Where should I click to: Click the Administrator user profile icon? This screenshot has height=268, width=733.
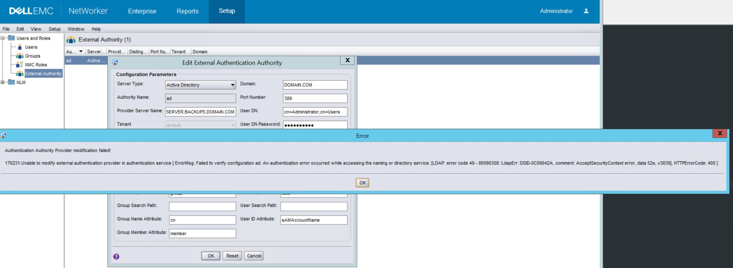586,11
